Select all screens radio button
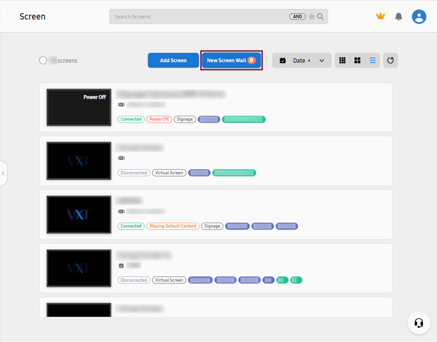This screenshot has width=437, height=342. 43,60
